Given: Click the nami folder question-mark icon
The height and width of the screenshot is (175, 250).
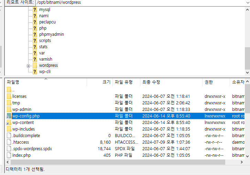Looking at the screenshot, I should point(35,16).
